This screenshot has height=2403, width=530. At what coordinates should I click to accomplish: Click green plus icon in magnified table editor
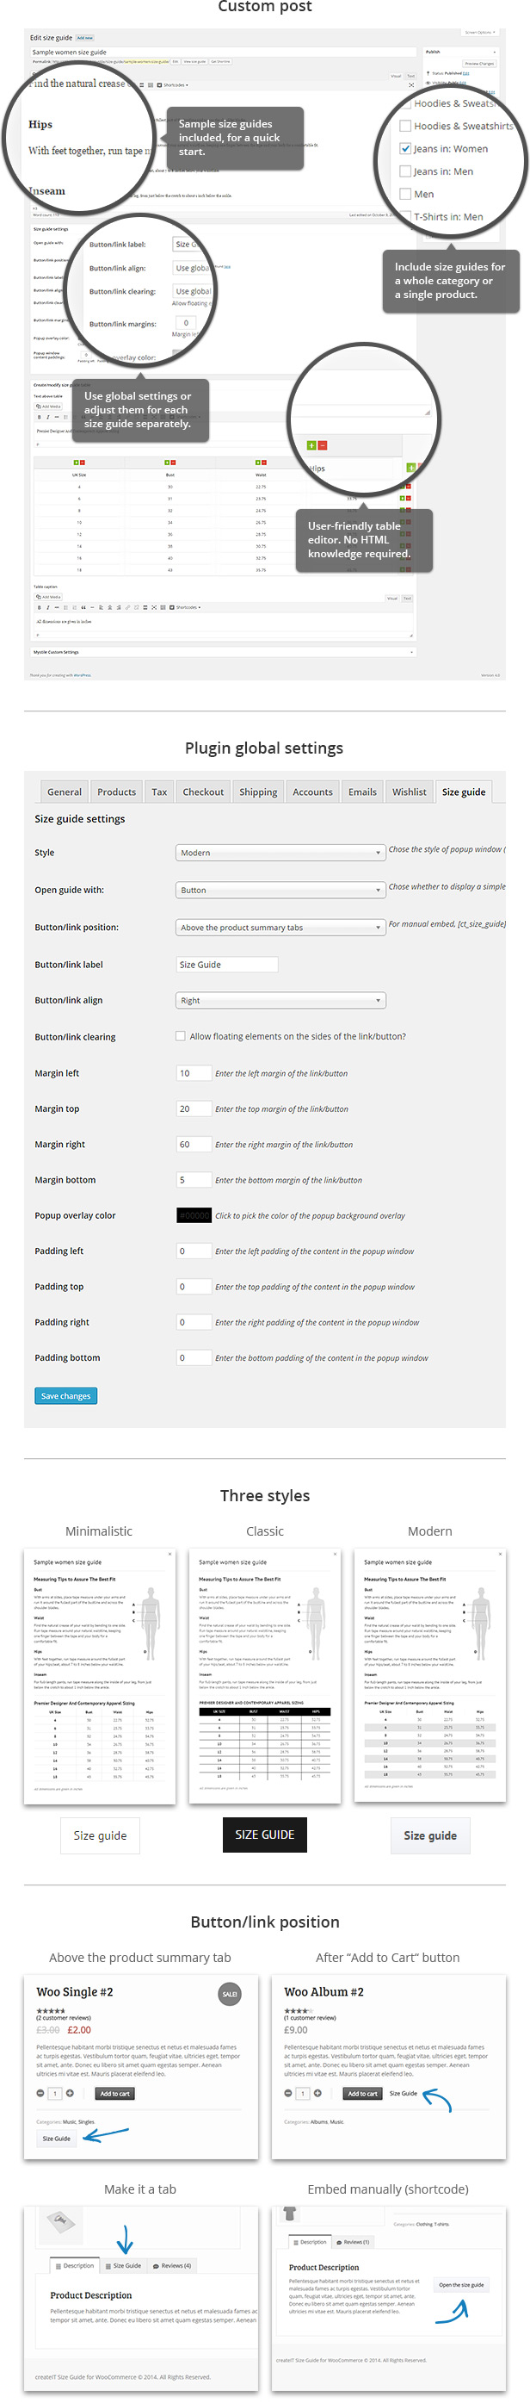311,446
